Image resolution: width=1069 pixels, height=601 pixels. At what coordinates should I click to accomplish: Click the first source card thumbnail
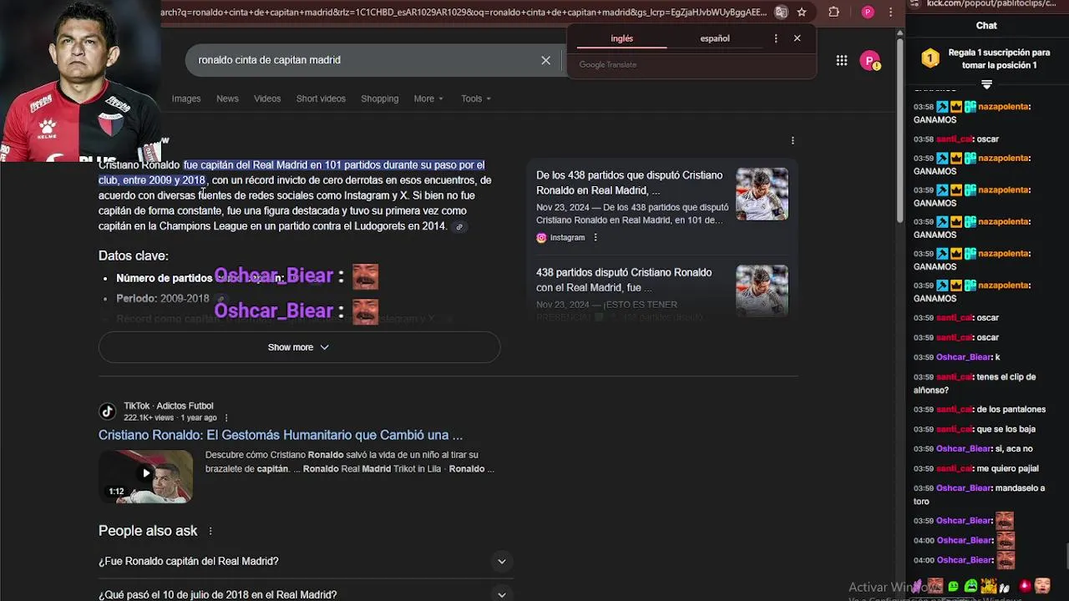(x=762, y=194)
